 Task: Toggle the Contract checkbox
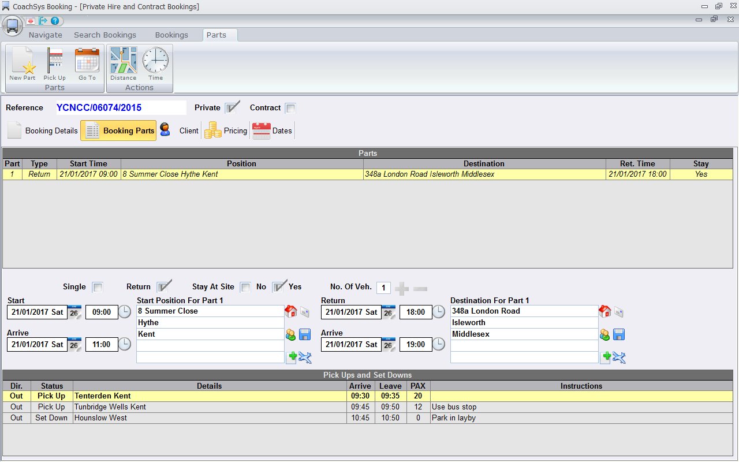(x=290, y=108)
